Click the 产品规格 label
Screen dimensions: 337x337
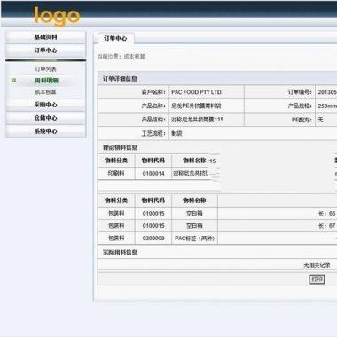pos(300,106)
